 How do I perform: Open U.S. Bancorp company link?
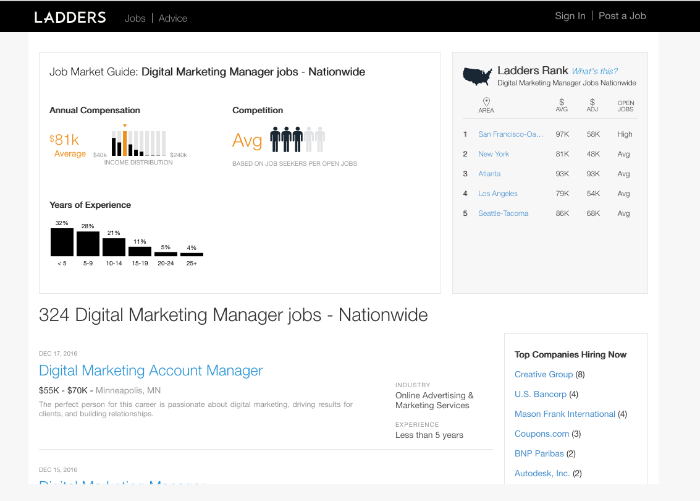[540, 394]
